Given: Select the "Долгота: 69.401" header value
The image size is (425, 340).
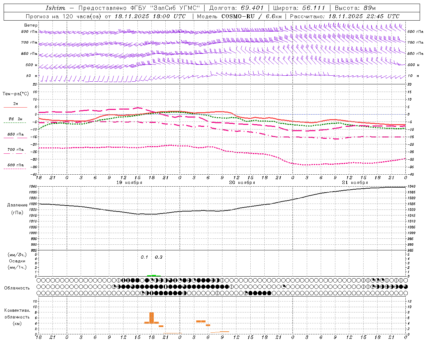Looking at the screenshot, I should pos(236,8).
